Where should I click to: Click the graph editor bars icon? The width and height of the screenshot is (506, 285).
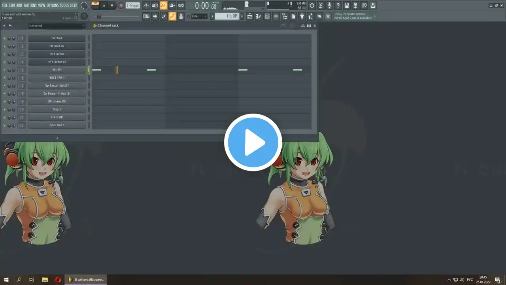(x=303, y=26)
